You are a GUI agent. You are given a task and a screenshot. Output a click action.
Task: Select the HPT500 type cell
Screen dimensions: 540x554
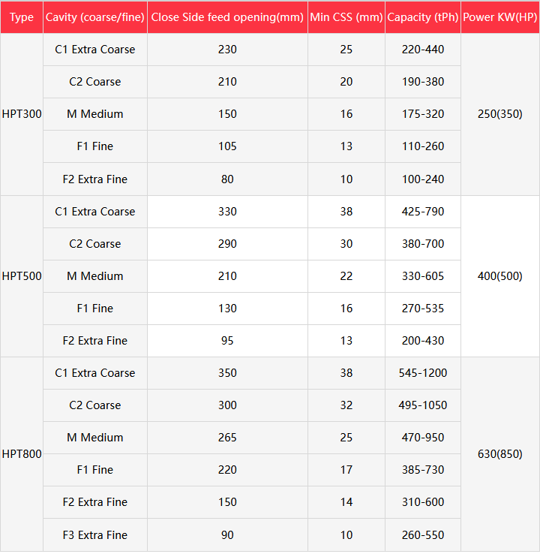click(22, 276)
